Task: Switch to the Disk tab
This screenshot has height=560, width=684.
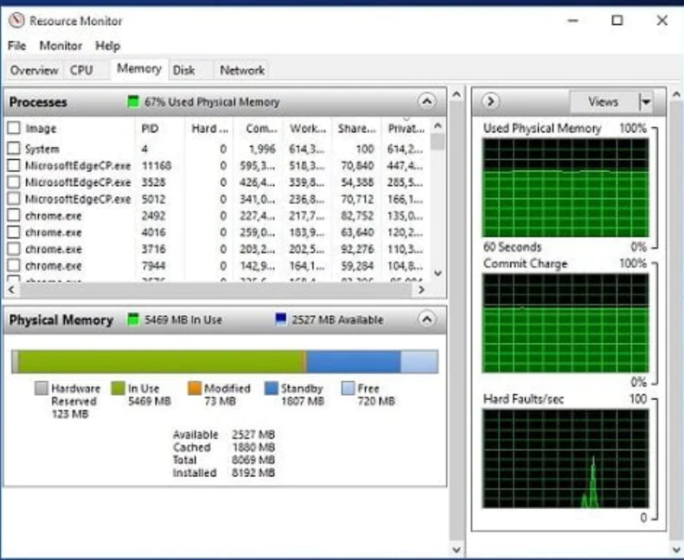Action: 184,70
